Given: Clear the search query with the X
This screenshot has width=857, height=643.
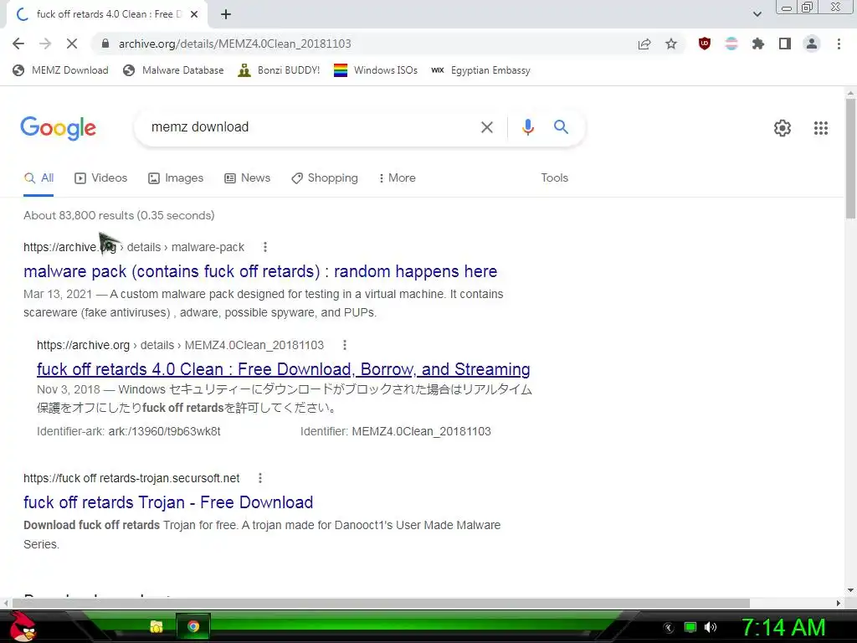Looking at the screenshot, I should [x=486, y=127].
